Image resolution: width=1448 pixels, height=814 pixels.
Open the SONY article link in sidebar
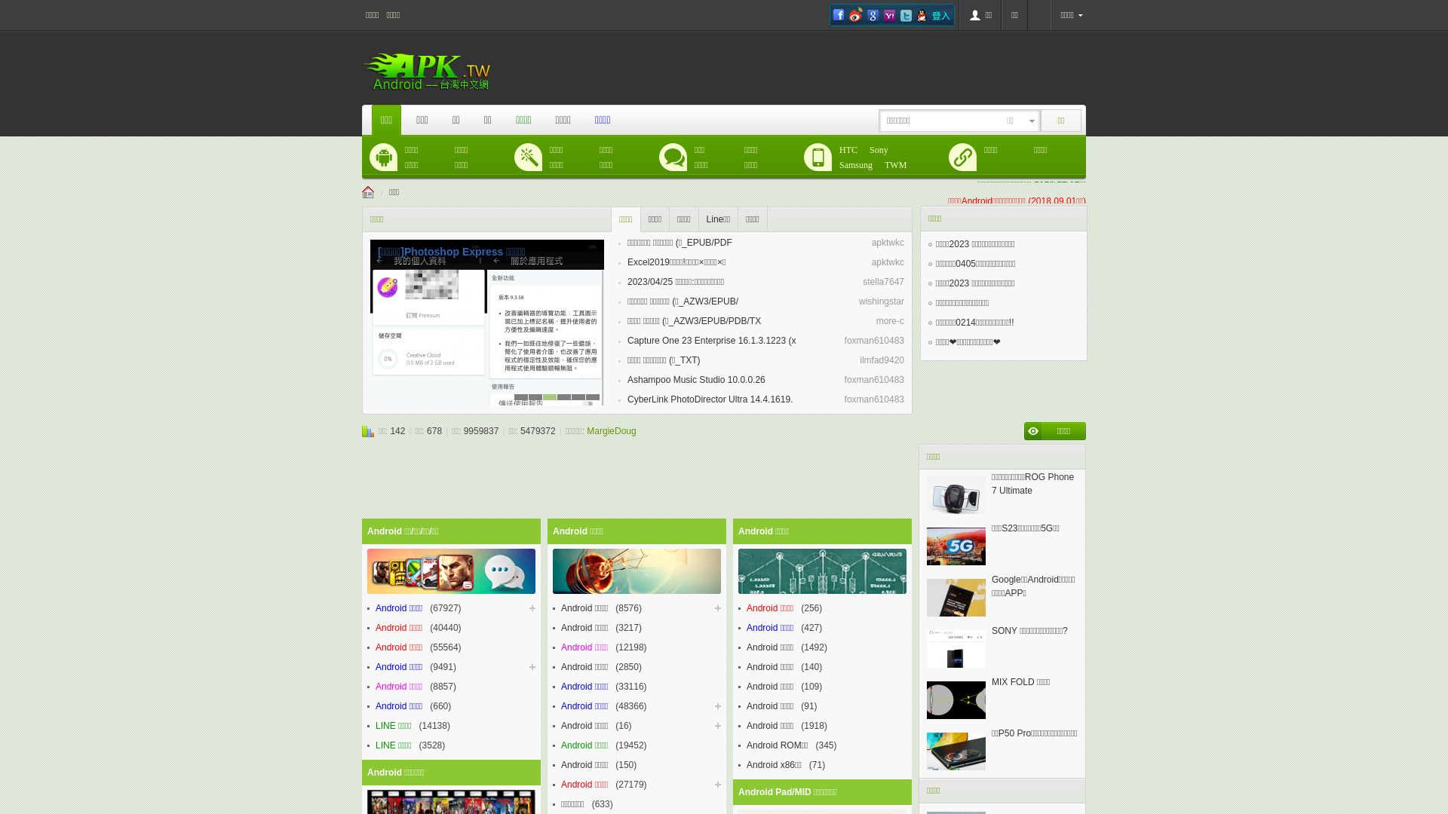[1029, 631]
